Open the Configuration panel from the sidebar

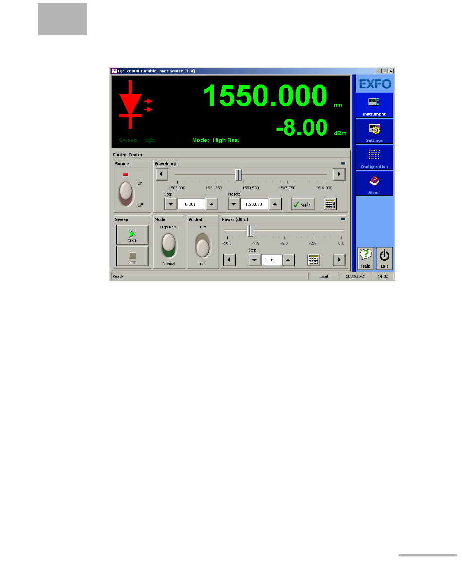click(373, 158)
